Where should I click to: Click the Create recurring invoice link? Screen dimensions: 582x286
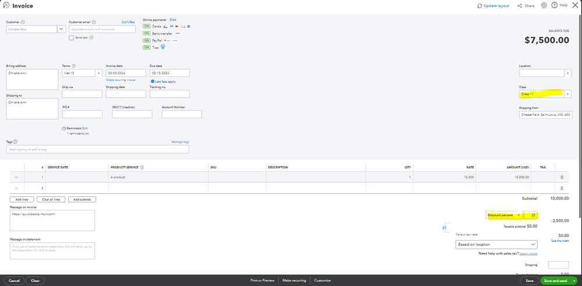pos(120,80)
